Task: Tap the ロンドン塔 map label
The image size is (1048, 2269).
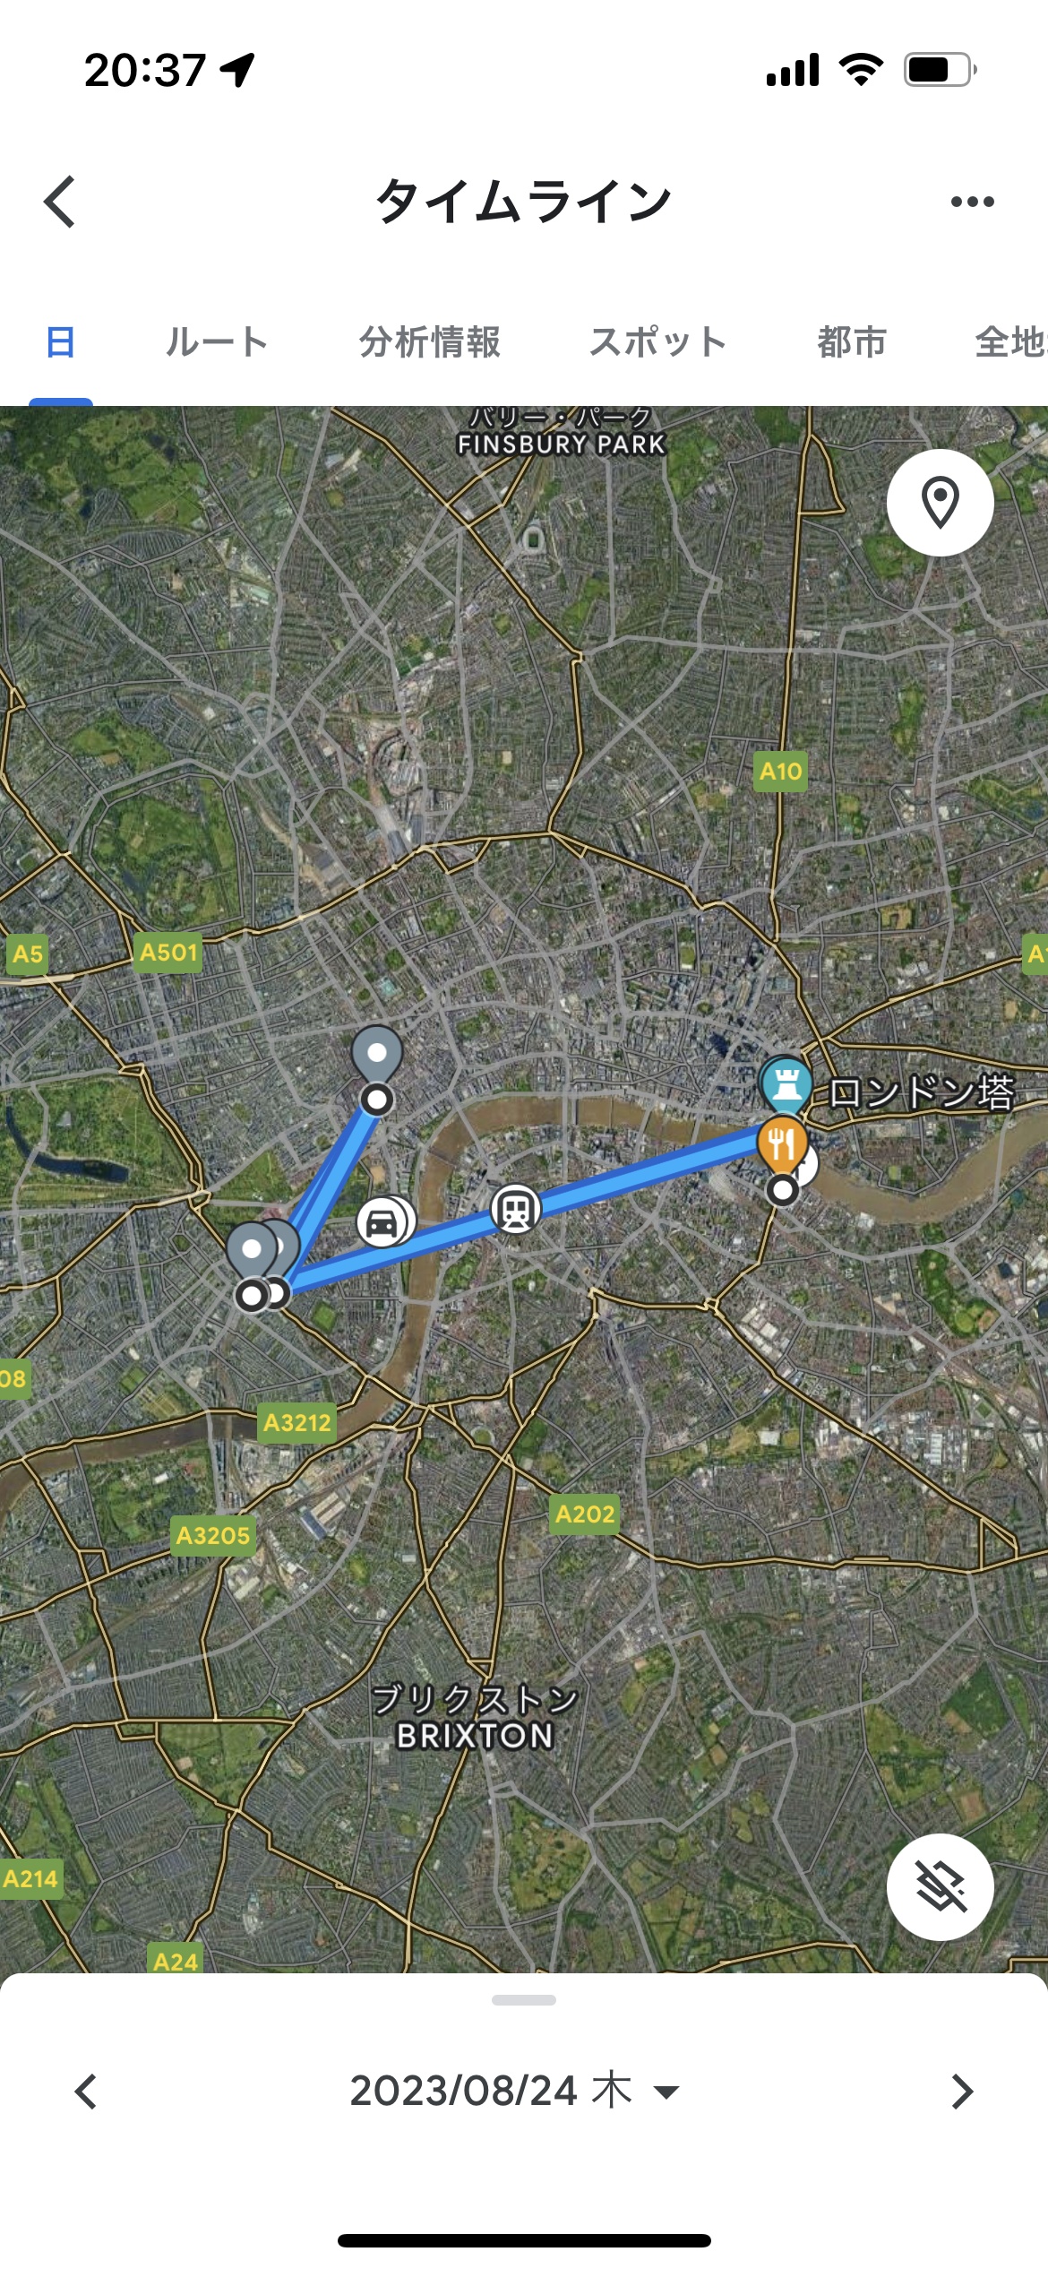Action: (920, 1092)
